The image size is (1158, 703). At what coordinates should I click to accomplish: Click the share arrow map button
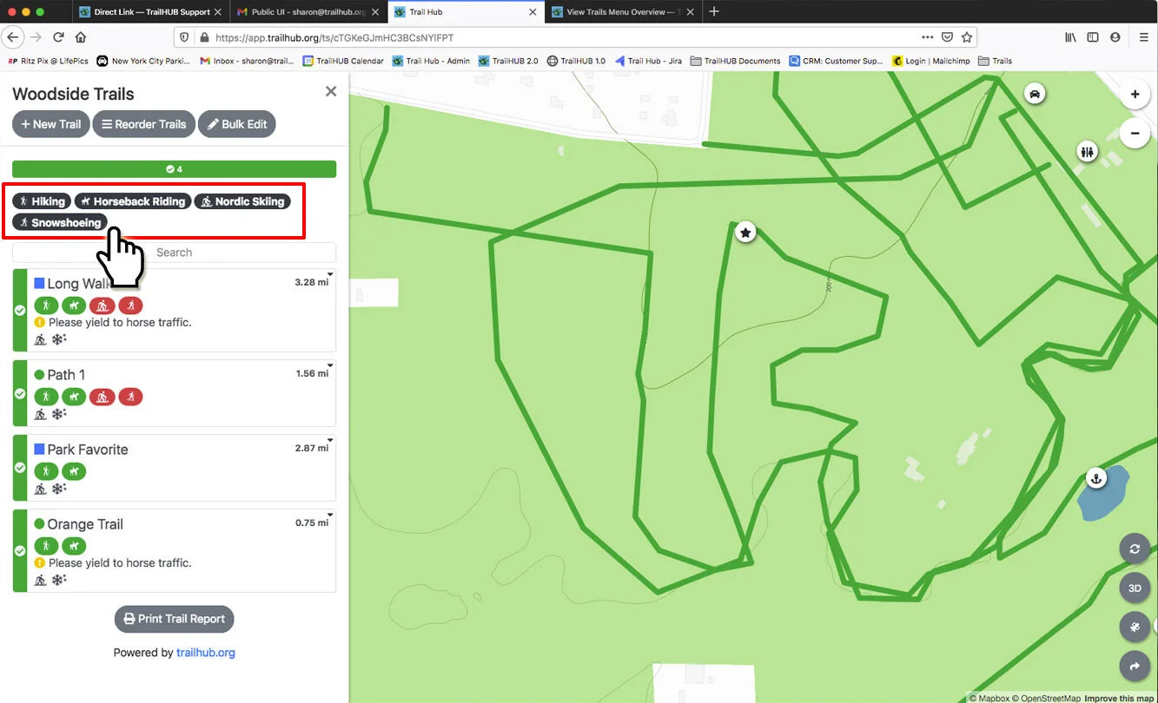pos(1135,667)
